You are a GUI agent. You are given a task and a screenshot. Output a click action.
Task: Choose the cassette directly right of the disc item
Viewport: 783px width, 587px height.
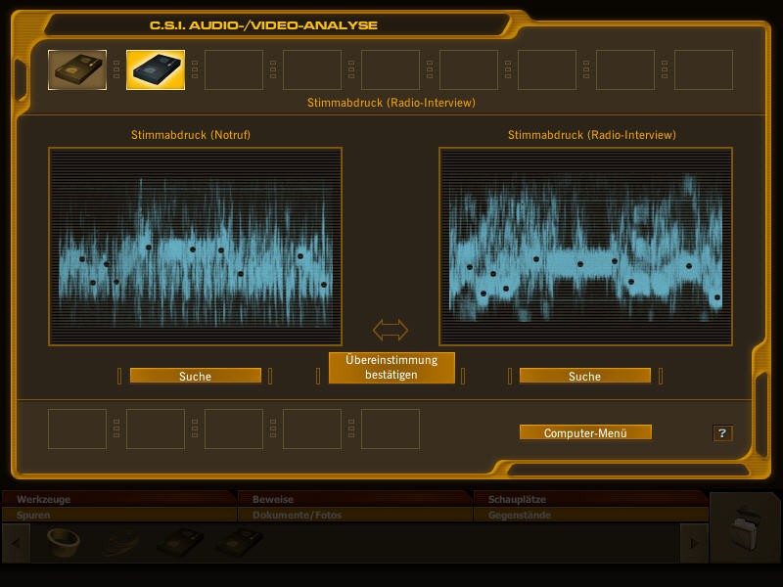(x=180, y=541)
